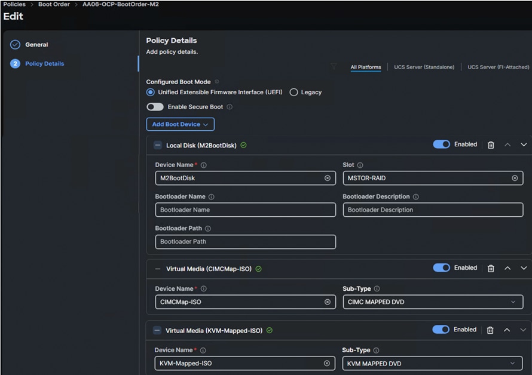Select the UCS Server (FI-Attached) tab

tap(497, 67)
